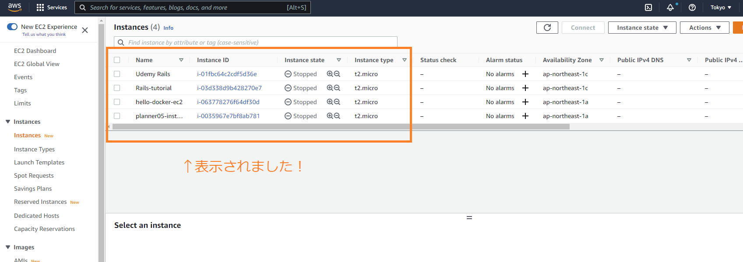Open EC2 Global View

pyautogui.click(x=37, y=64)
